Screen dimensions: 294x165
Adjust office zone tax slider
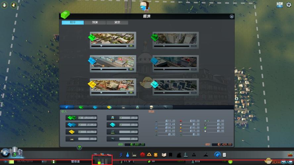click(171, 92)
